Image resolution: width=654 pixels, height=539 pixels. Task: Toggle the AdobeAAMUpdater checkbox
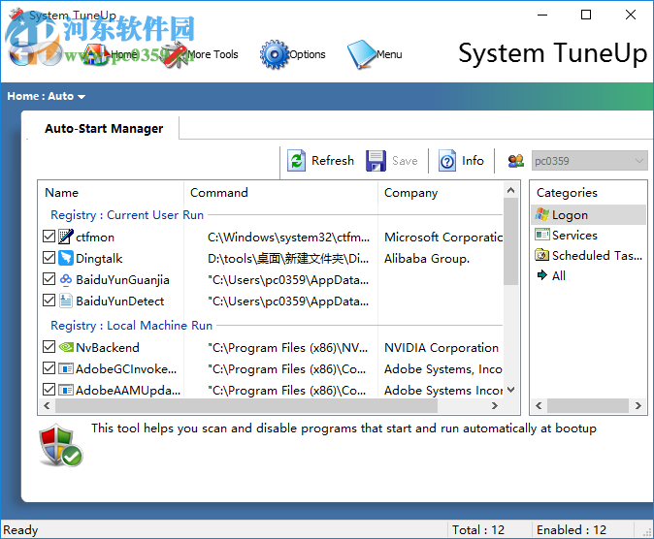click(x=49, y=390)
